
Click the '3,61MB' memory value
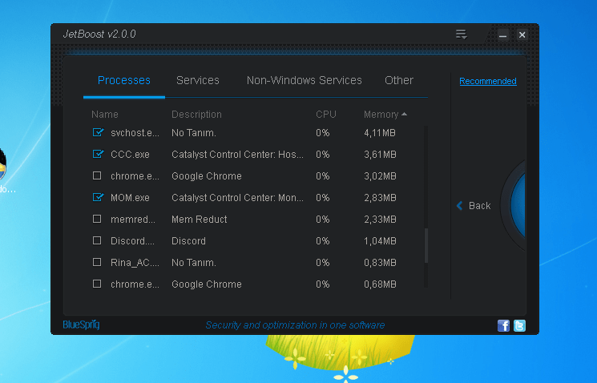coord(380,154)
